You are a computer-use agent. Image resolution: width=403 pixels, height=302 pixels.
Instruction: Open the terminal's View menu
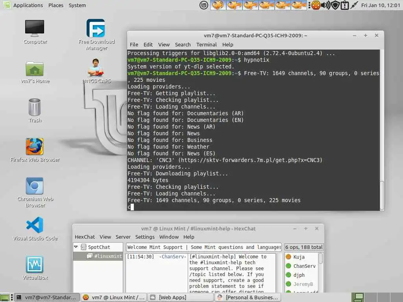[164, 45]
